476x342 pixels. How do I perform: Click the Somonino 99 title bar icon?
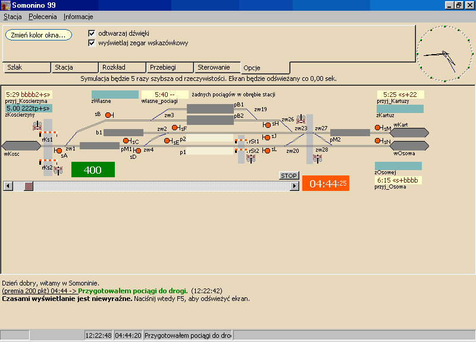[x=6, y=5]
